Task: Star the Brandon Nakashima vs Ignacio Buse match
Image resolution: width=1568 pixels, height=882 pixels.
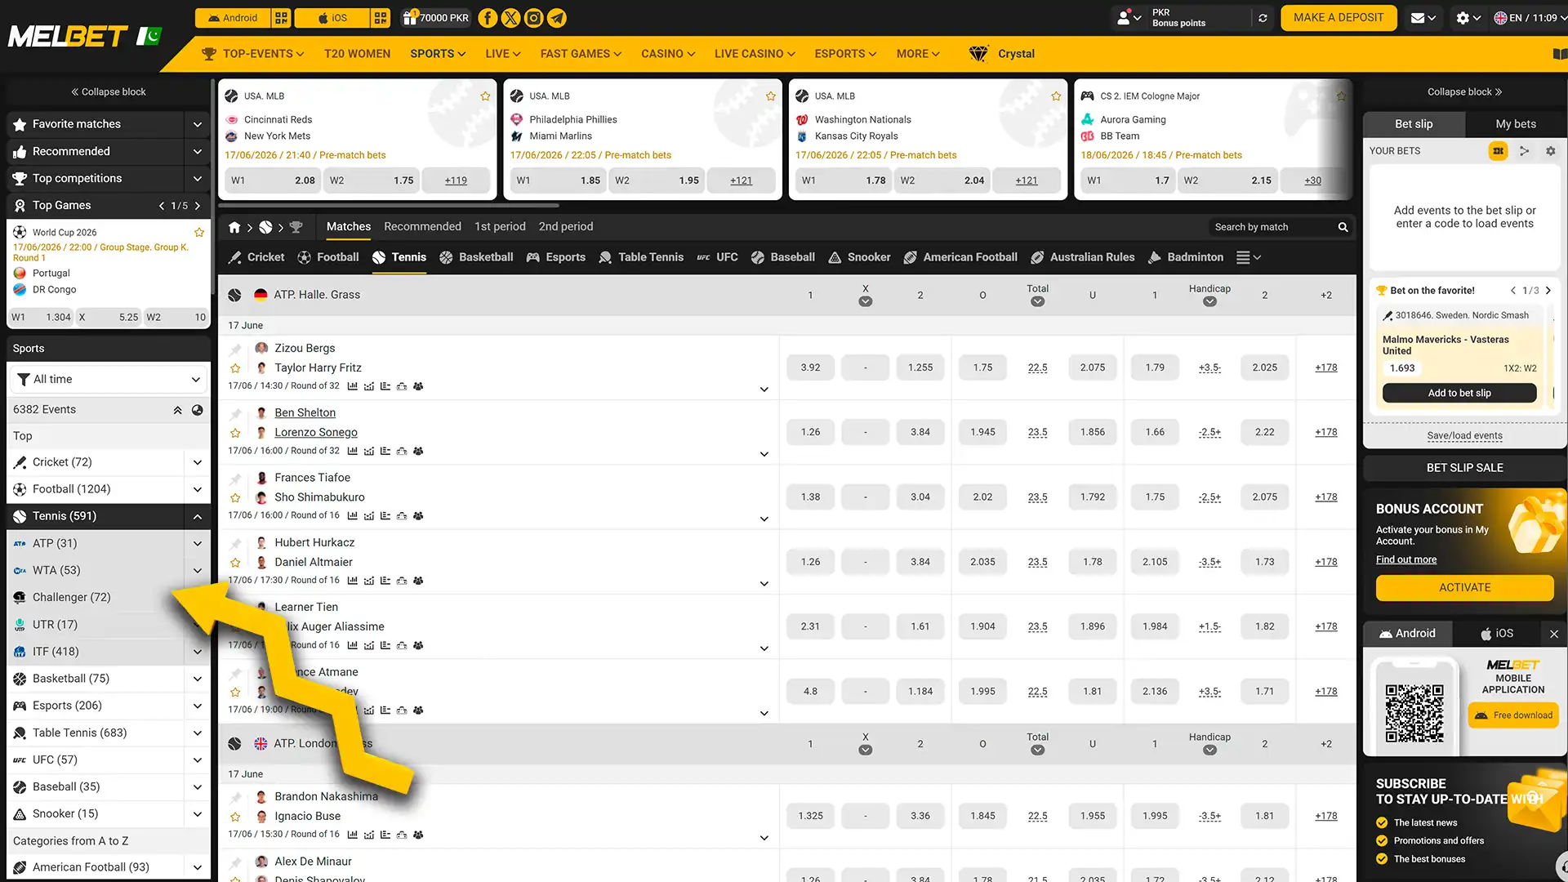Action: (235, 817)
